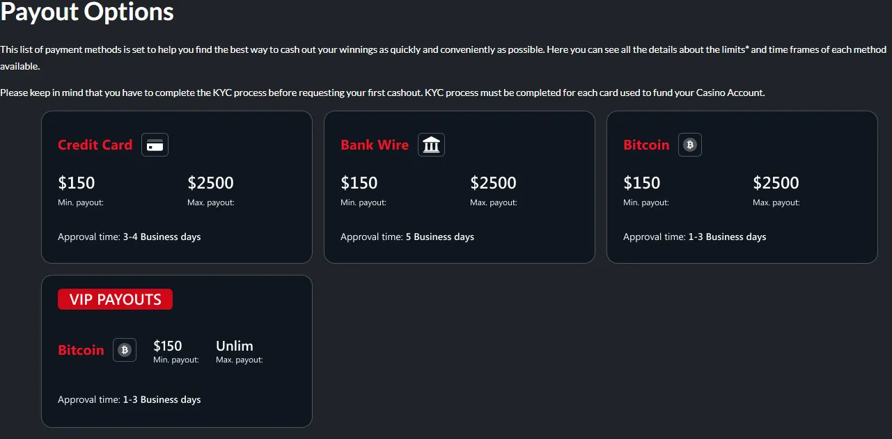The image size is (892, 439).
Task: Click the Bitcoin coin icon in the VIP card
Action: click(125, 350)
